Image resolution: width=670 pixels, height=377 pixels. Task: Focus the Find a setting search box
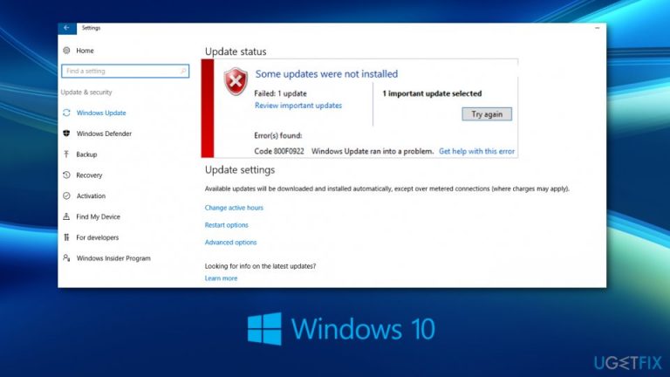pos(126,71)
